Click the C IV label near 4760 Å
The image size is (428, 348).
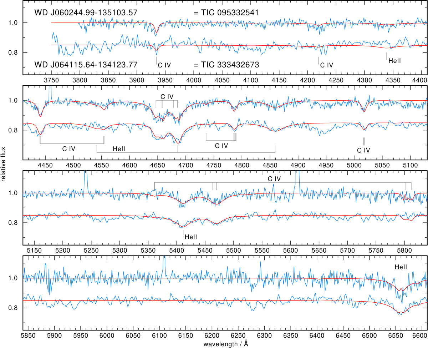pos(221,145)
